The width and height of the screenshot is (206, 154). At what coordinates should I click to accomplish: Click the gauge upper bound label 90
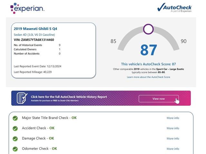click(183, 41)
